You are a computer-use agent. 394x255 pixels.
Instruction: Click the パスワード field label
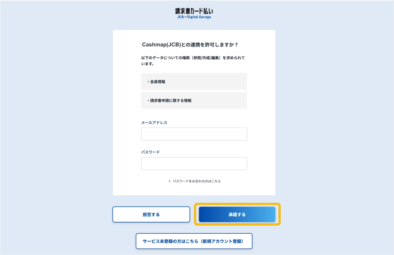click(x=150, y=152)
